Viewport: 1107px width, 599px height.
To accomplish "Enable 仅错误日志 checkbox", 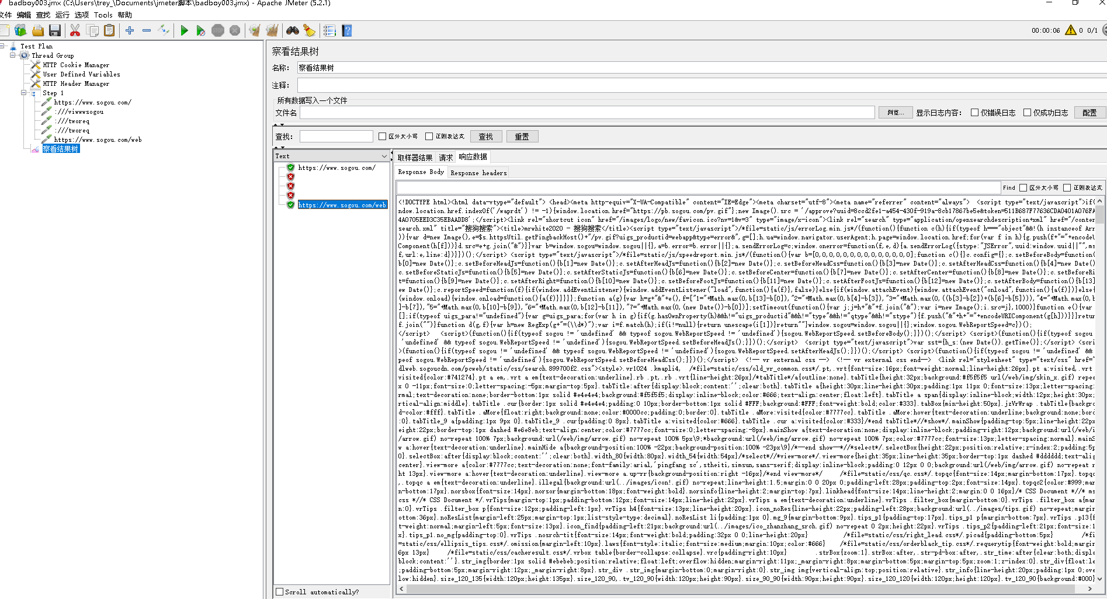I will pos(974,113).
